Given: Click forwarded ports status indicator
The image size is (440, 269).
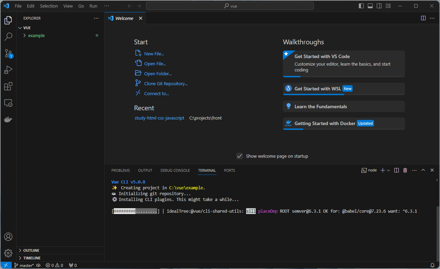Looking at the screenshot, I should point(73,265).
